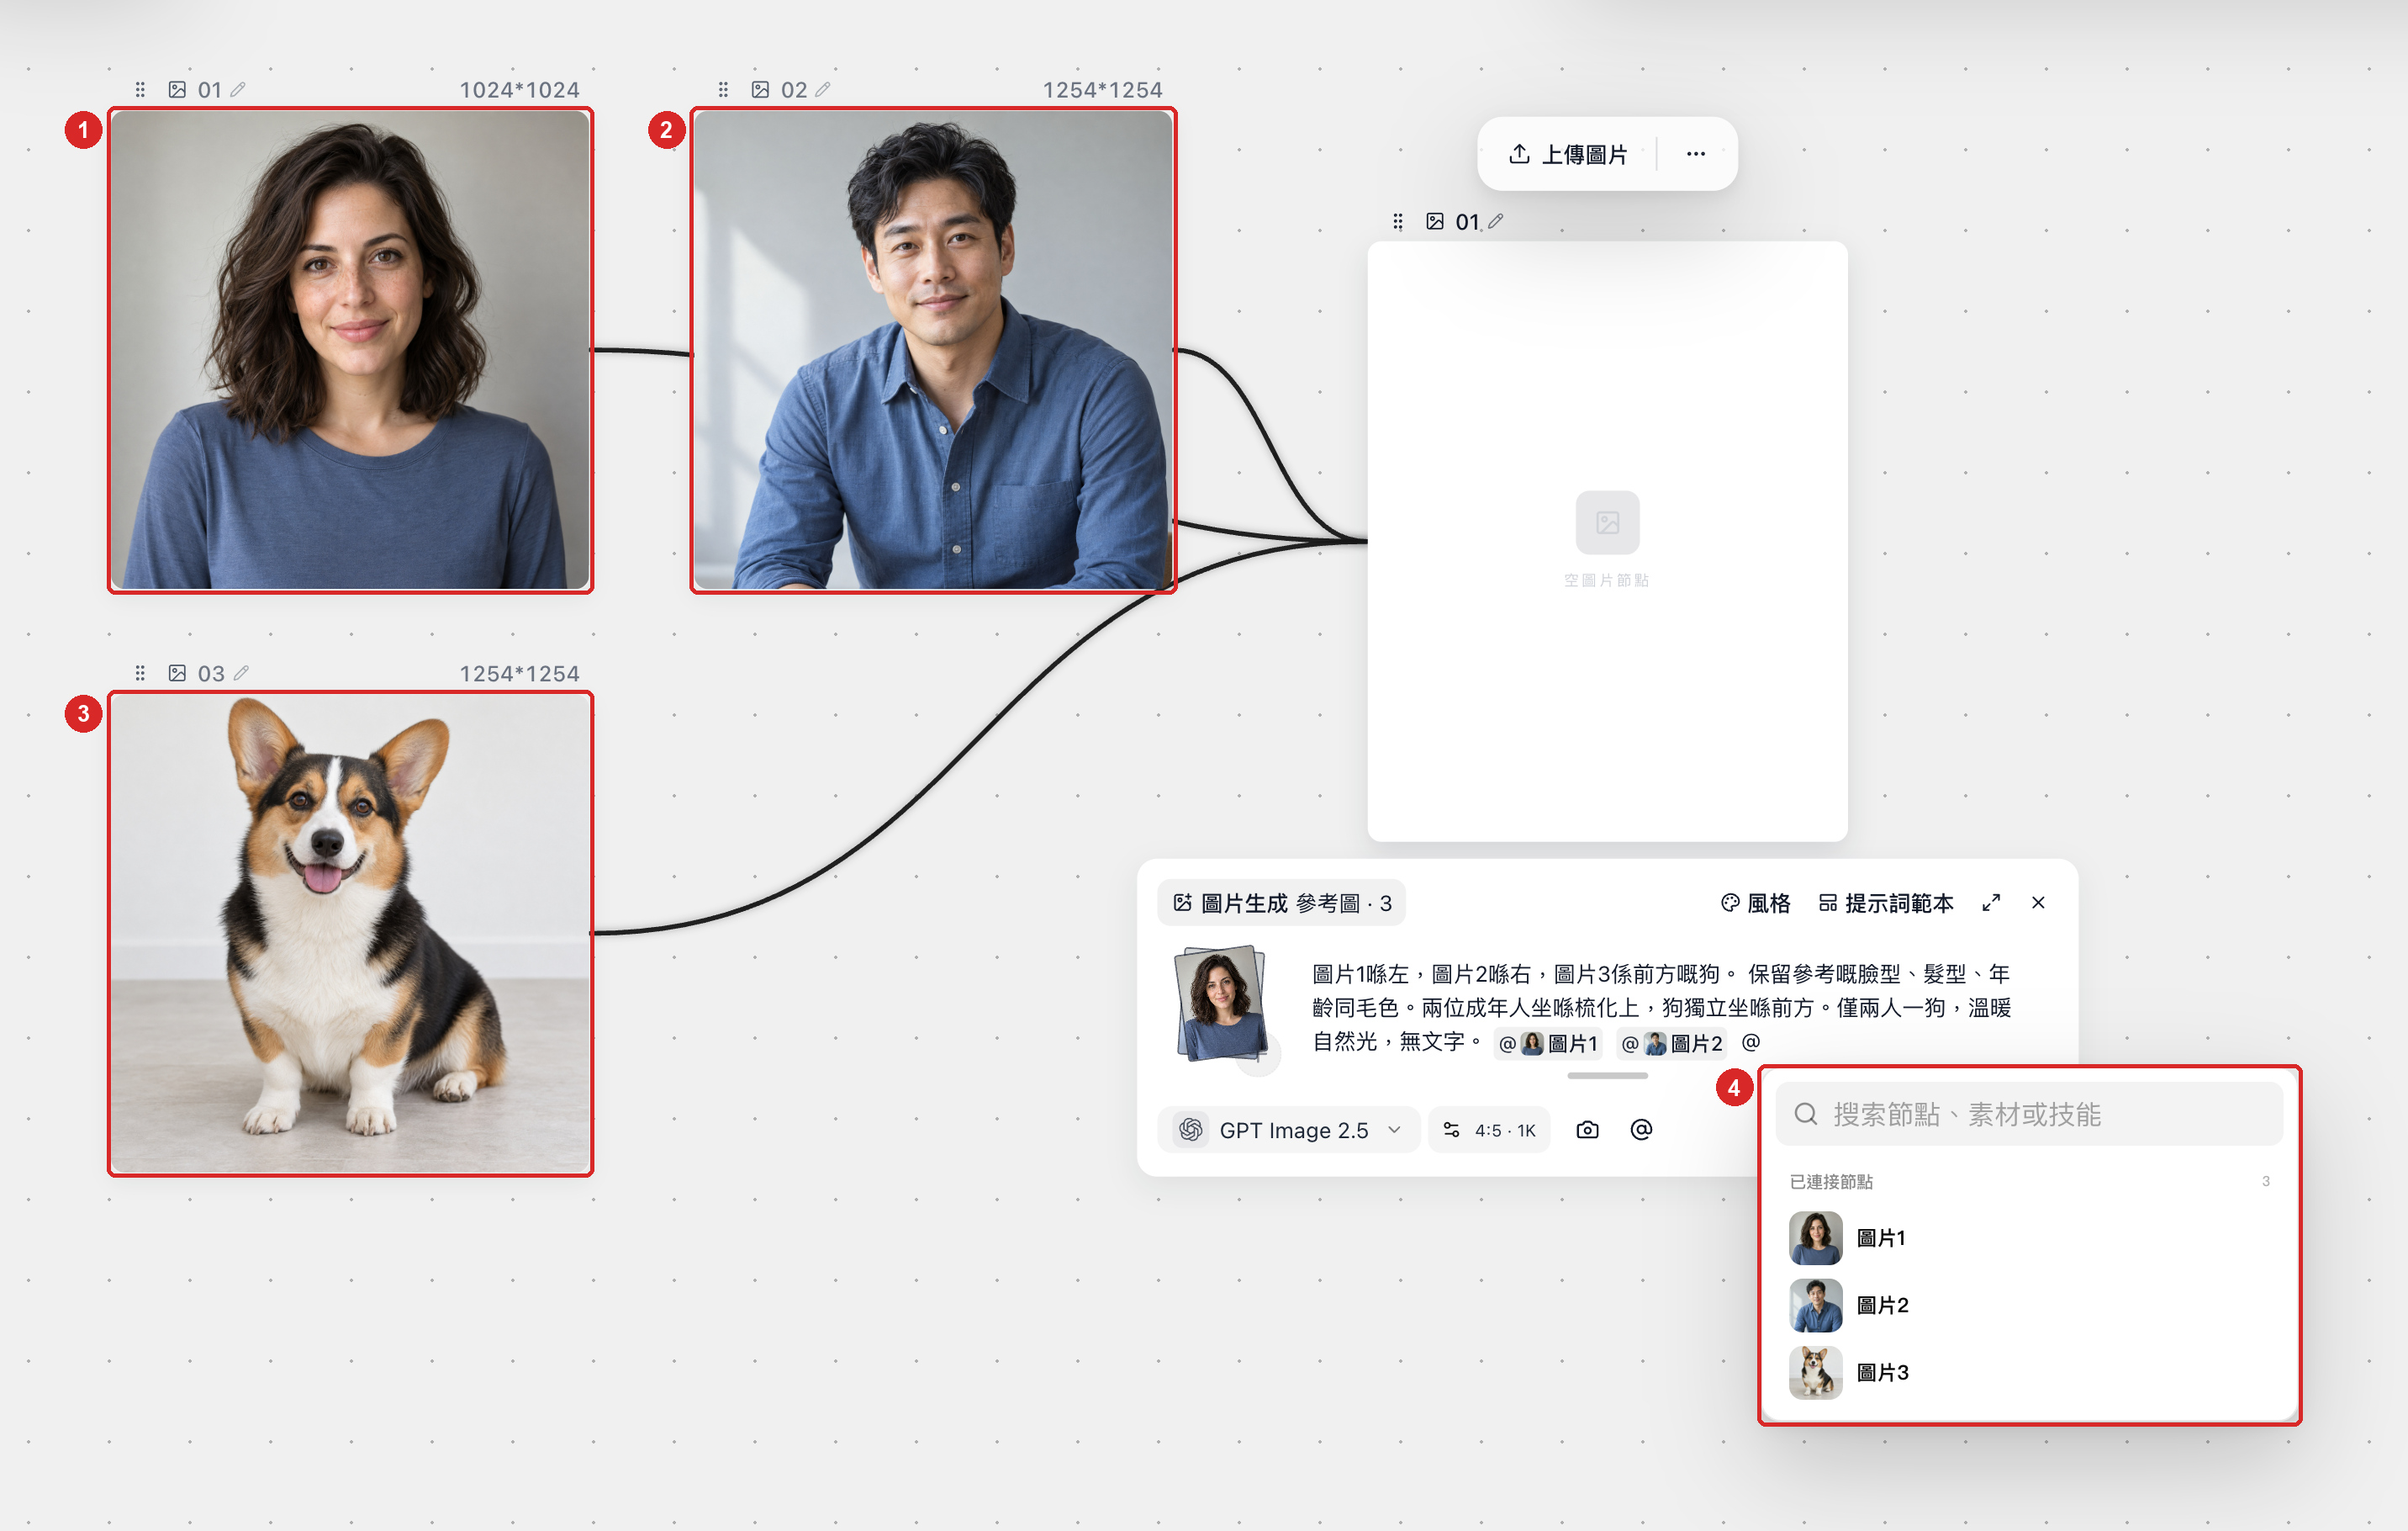
Task: Select the woman portrait image node
Action: point(350,350)
